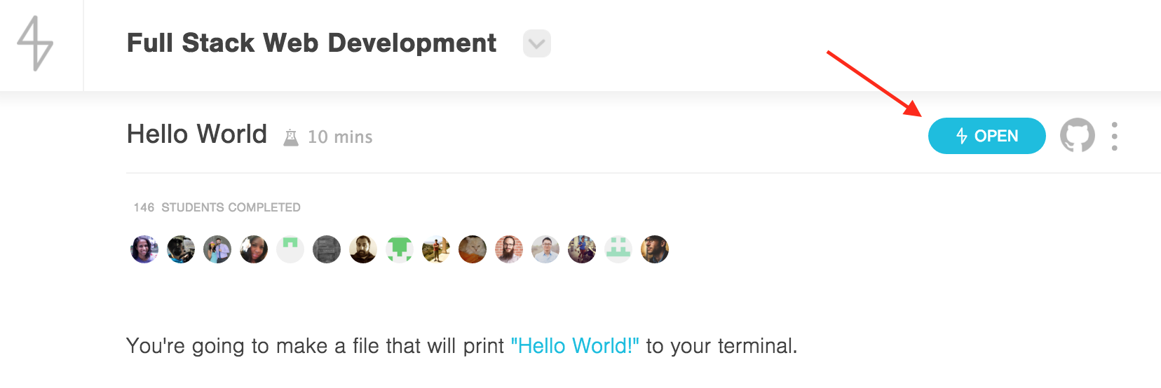
Task: Open the dark gray chalkboard avatar
Action: (x=327, y=249)
